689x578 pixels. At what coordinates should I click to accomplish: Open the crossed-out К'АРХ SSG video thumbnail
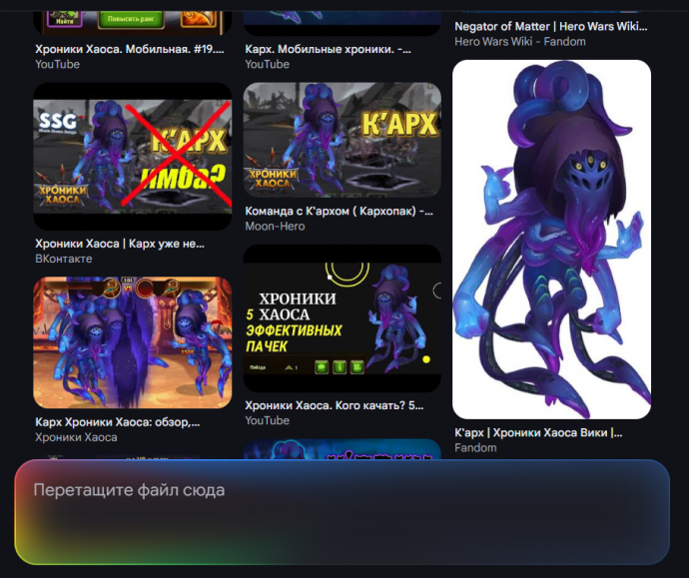point(132,156)
